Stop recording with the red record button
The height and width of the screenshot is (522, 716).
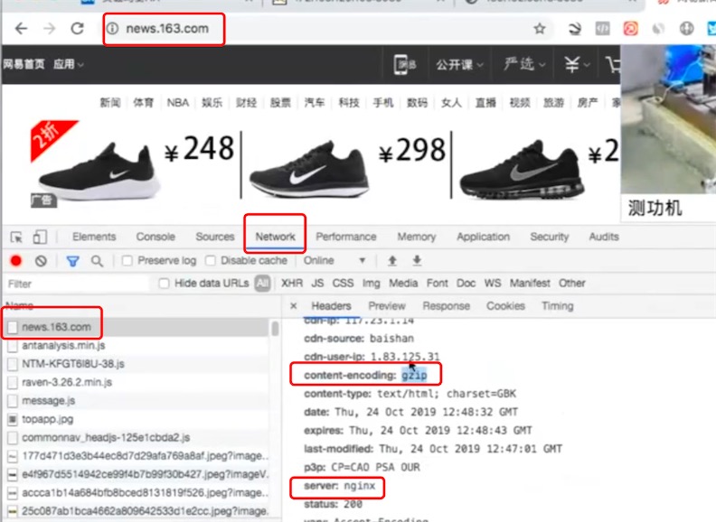coord(16,260)
